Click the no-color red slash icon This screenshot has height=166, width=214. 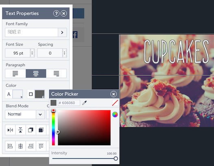(x=115, y=103)
